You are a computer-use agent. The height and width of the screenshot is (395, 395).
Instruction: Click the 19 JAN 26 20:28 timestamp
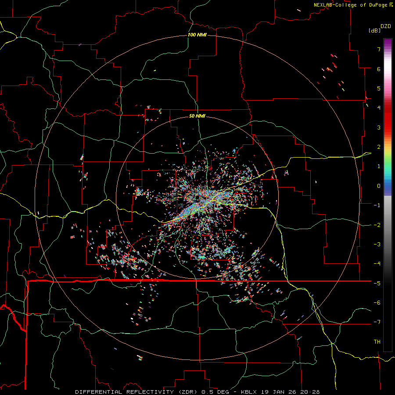(290, 392)
